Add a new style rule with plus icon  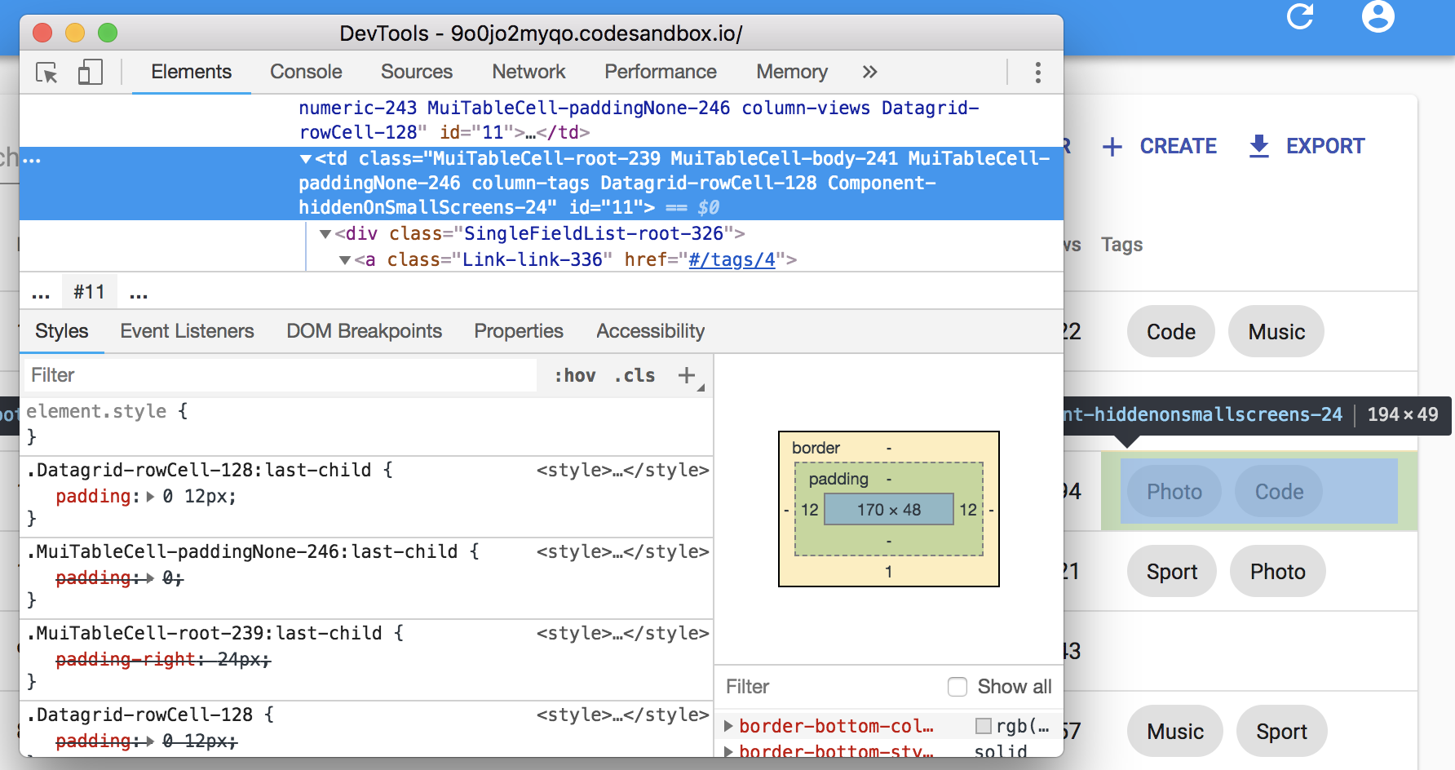pyautogui.click(x=687, y=375)
